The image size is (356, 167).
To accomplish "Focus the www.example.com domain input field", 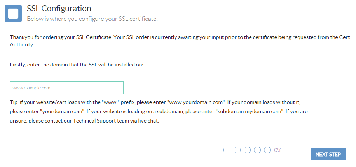I will pos(66,88).
